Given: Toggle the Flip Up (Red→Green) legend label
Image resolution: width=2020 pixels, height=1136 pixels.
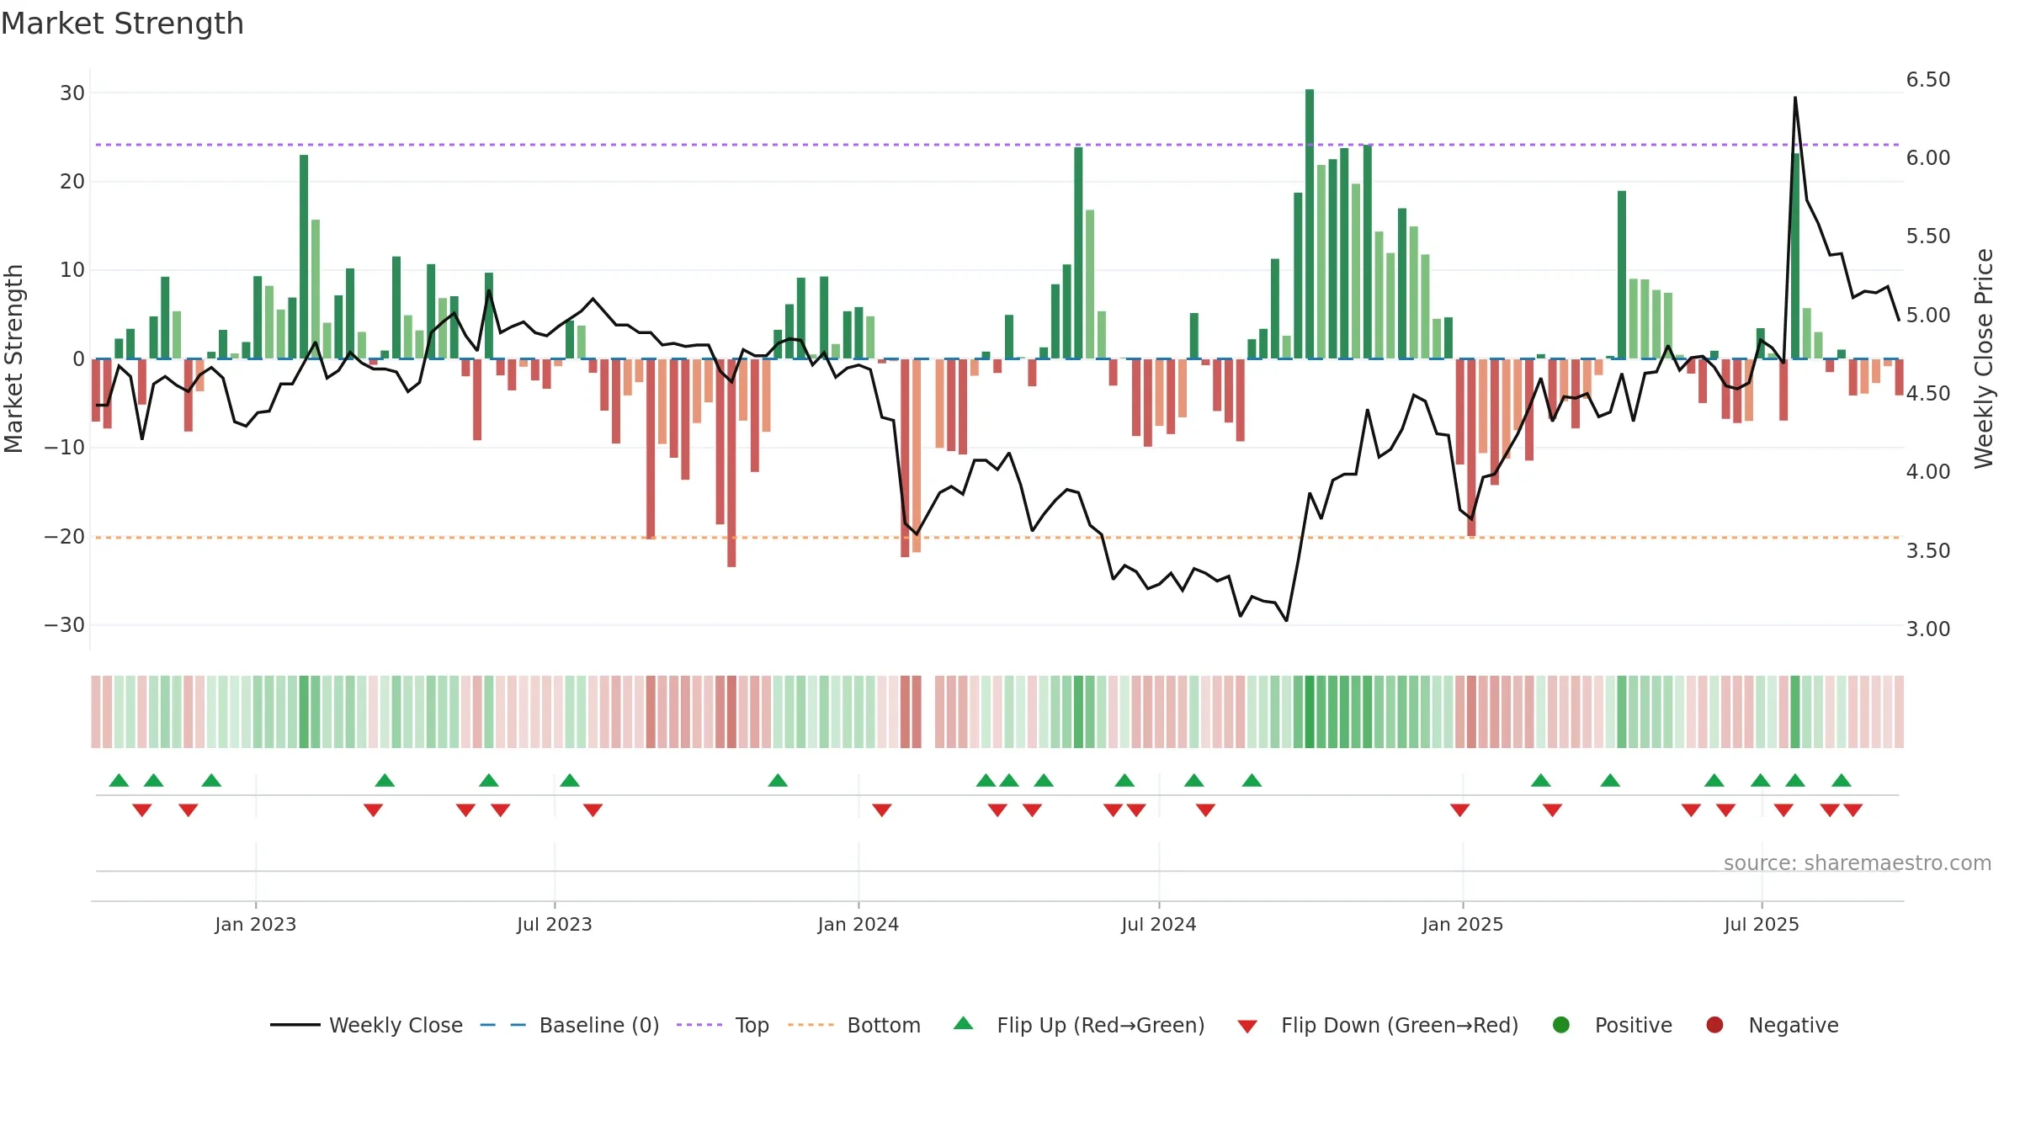Looking at the screenshot, I should click(x=1101, y=1025).
